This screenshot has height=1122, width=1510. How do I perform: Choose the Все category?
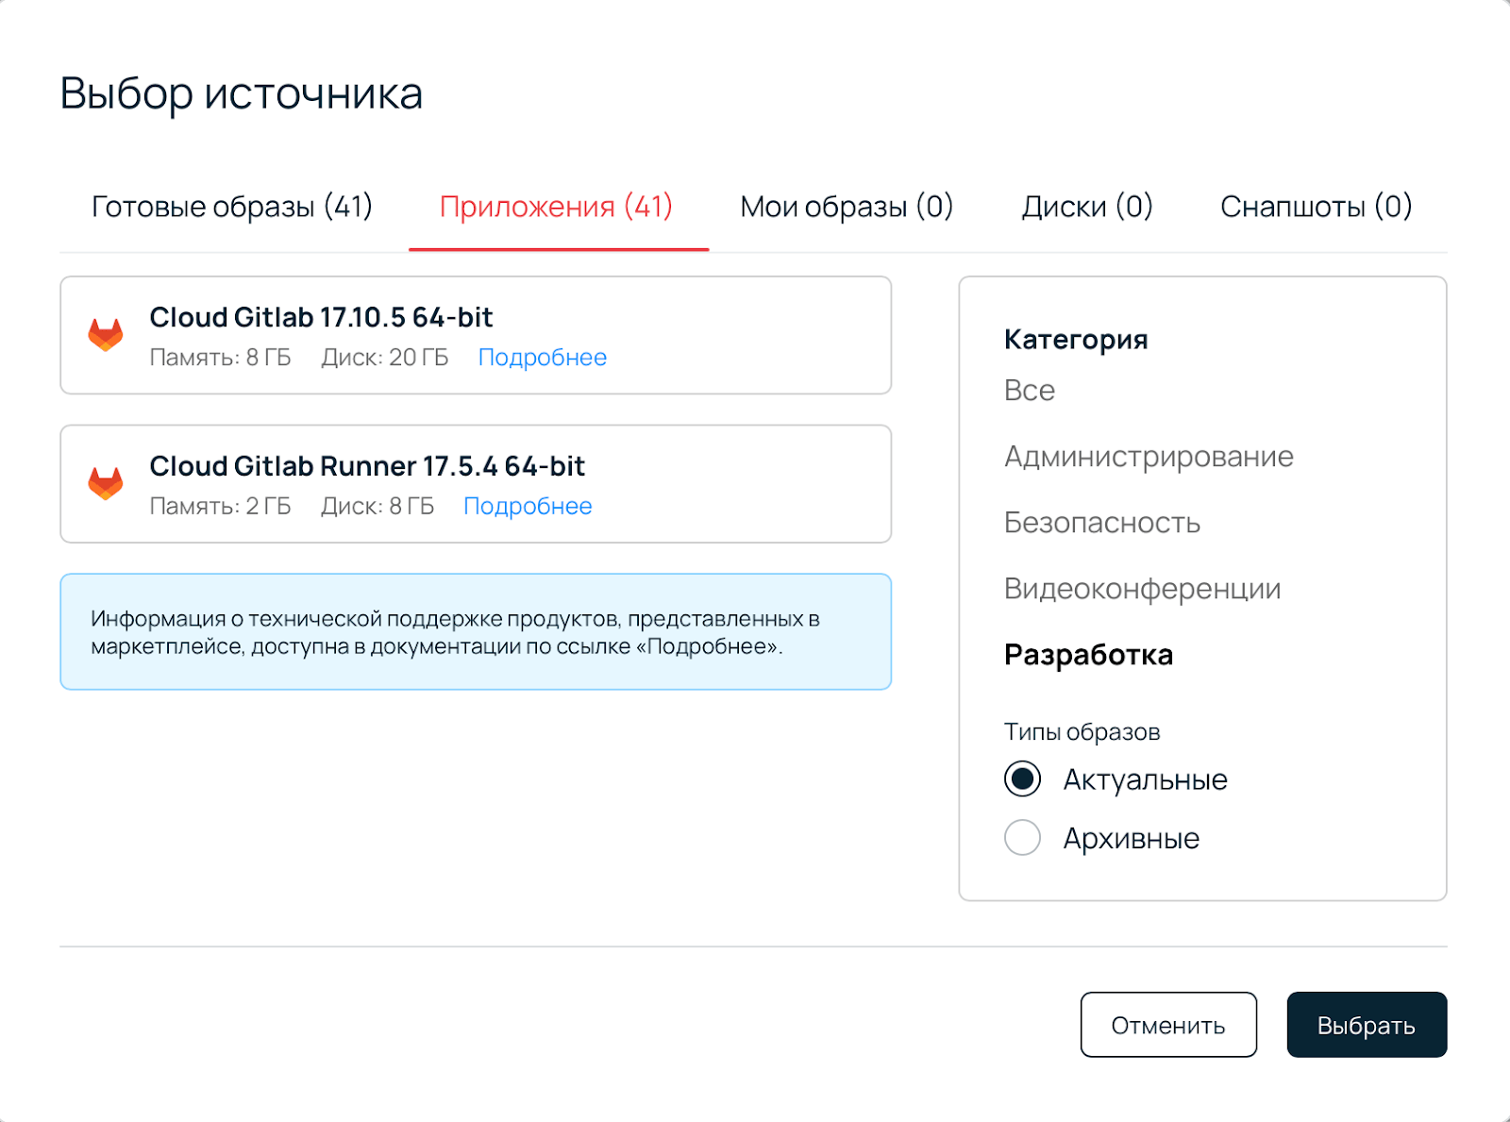[1030, 391]
